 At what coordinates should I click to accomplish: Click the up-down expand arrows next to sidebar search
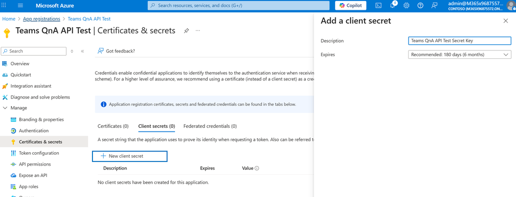[x=72, y=51]
